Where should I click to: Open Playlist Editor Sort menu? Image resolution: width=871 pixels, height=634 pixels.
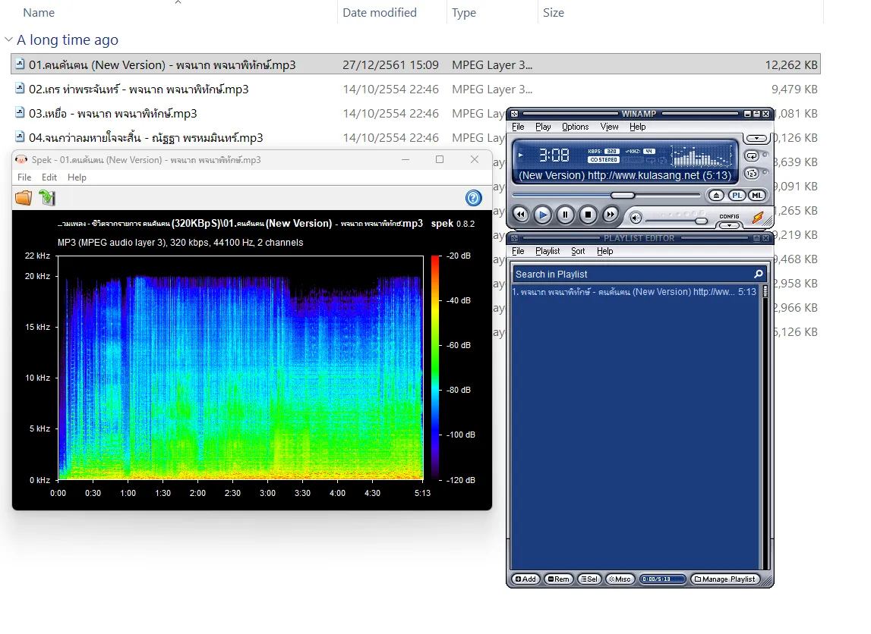(578, 251)
